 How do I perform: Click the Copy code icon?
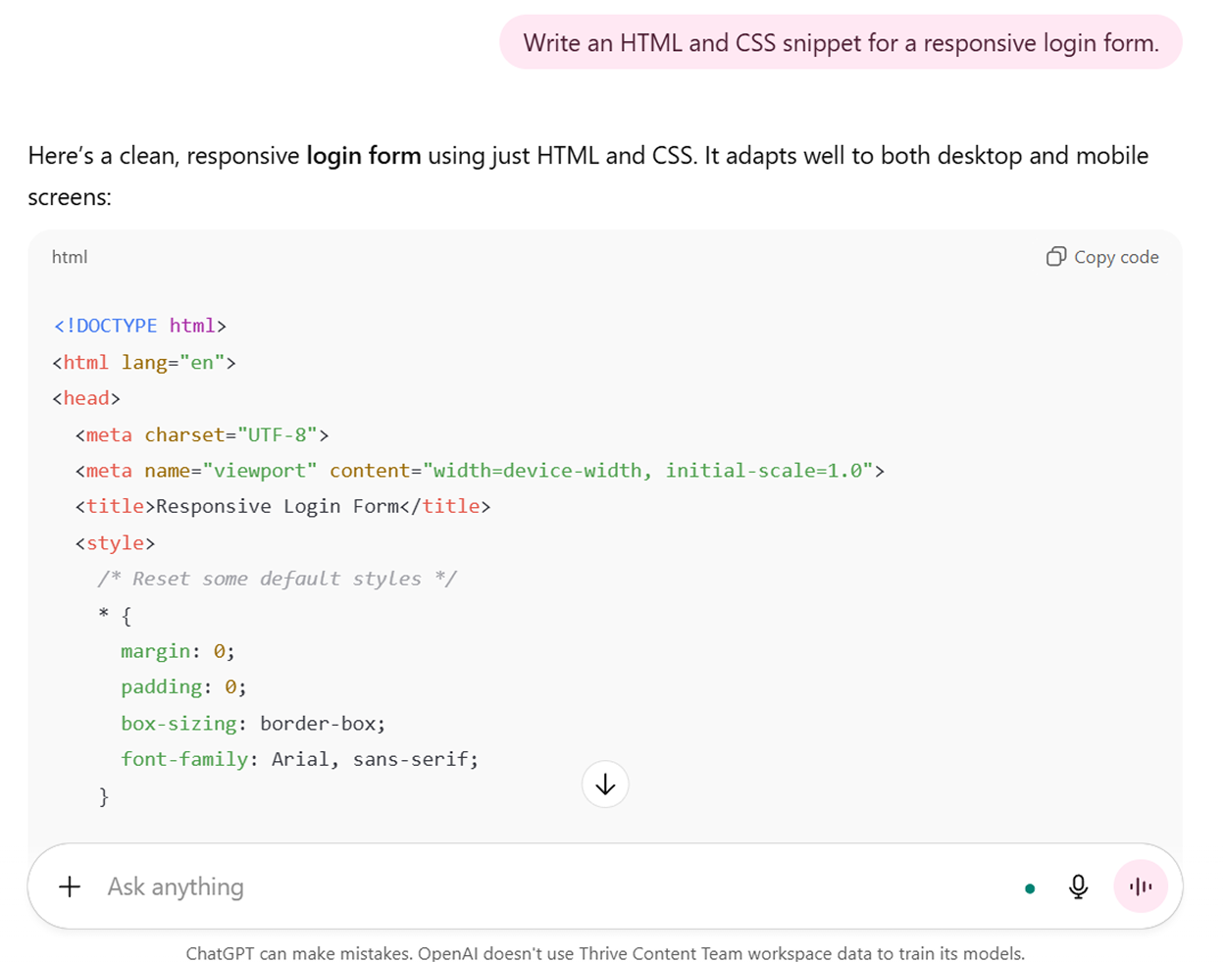(x=1056, y=256)
